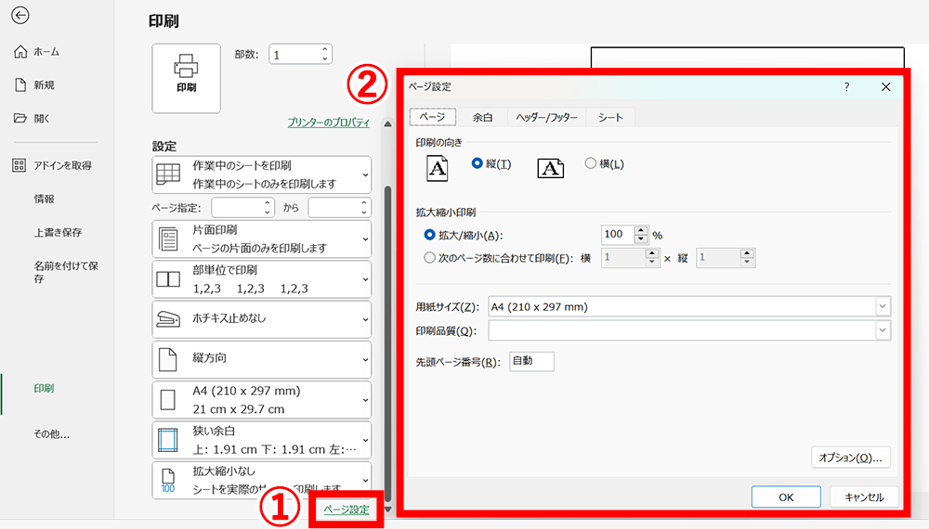Viewport: 929px width, 529px height.
Task: Click the 縦方向 page orientation icon
Action: click(x=168, y=359)
